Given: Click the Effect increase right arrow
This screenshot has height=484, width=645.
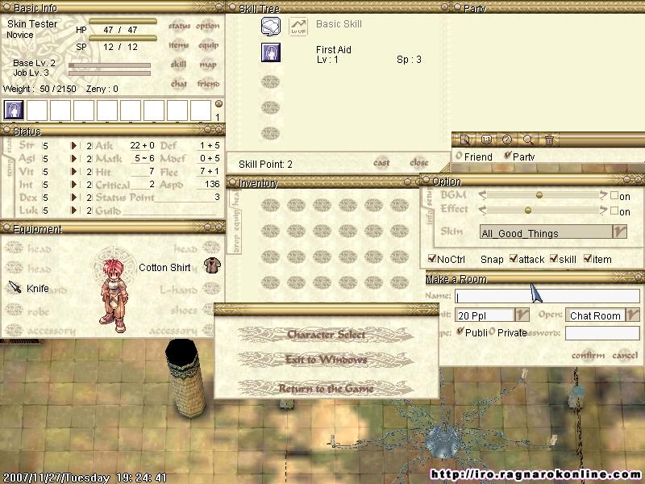Looking at the screenshot, I should 603,211.
